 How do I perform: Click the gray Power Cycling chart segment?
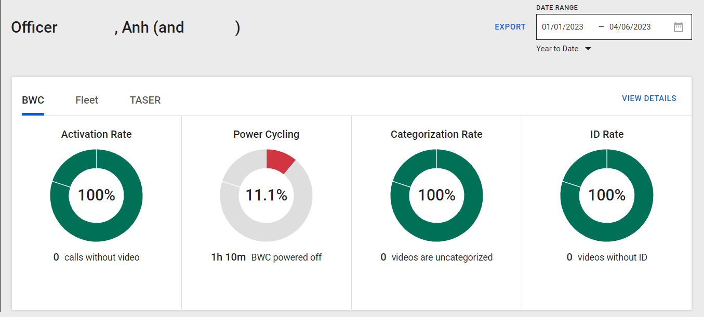tap(266, 232)
